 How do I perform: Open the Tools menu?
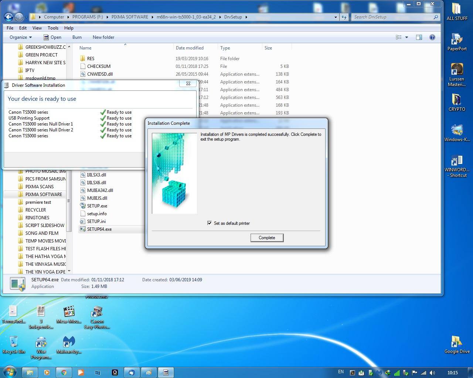click(53, 28)
